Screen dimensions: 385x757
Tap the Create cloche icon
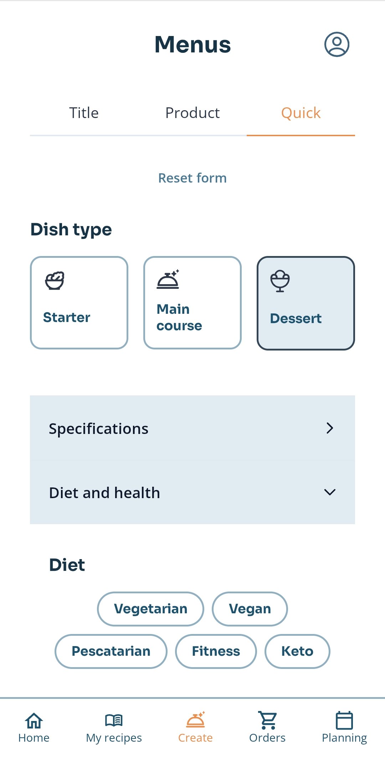point(195,720)
